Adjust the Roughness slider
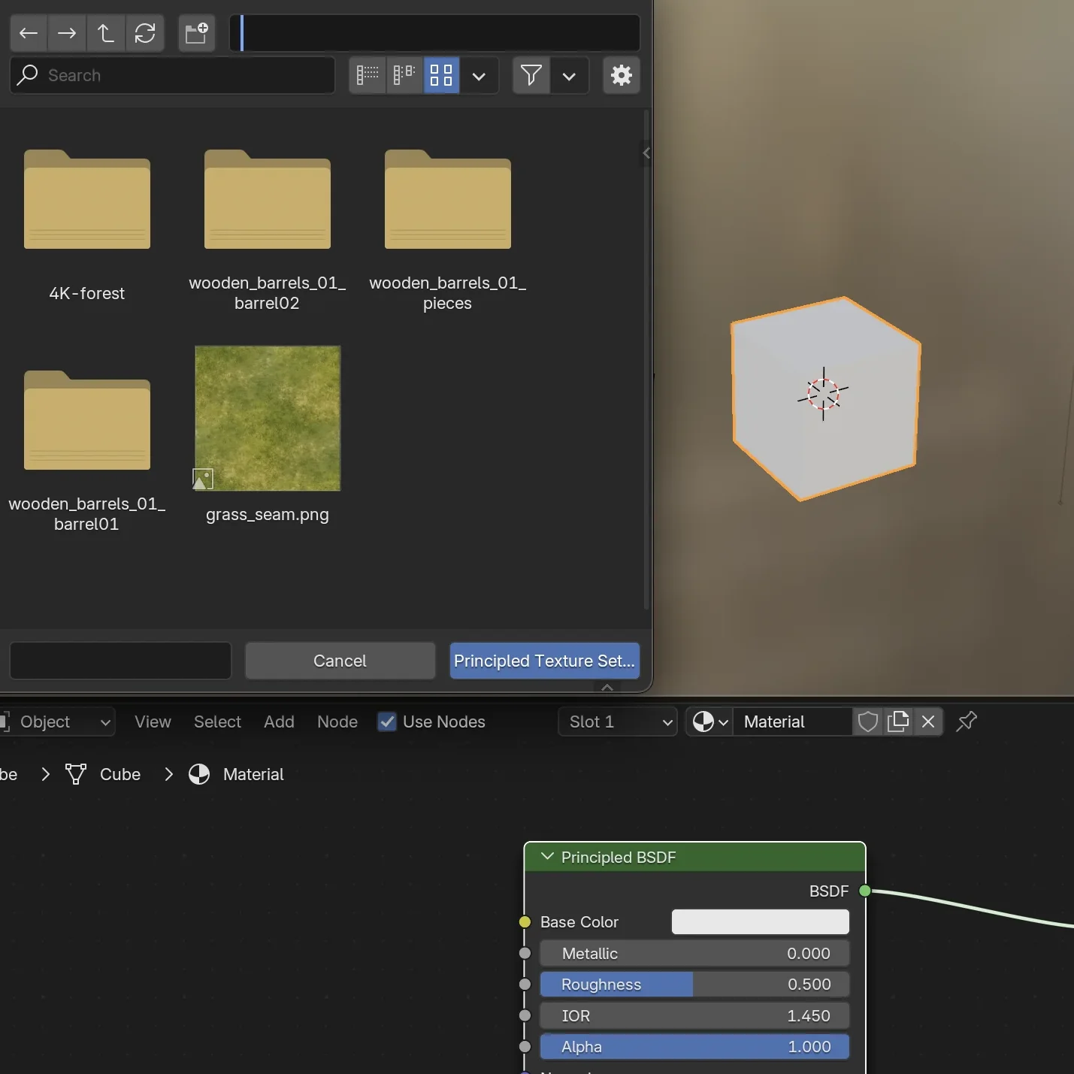 point(695,985)
